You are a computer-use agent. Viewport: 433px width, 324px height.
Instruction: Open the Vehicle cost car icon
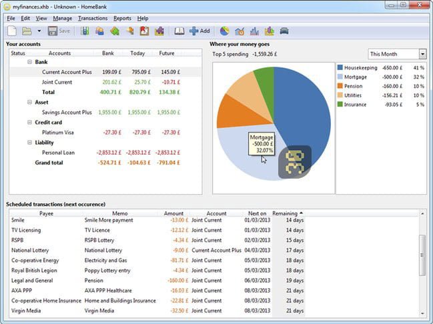[x=284, y=31]
